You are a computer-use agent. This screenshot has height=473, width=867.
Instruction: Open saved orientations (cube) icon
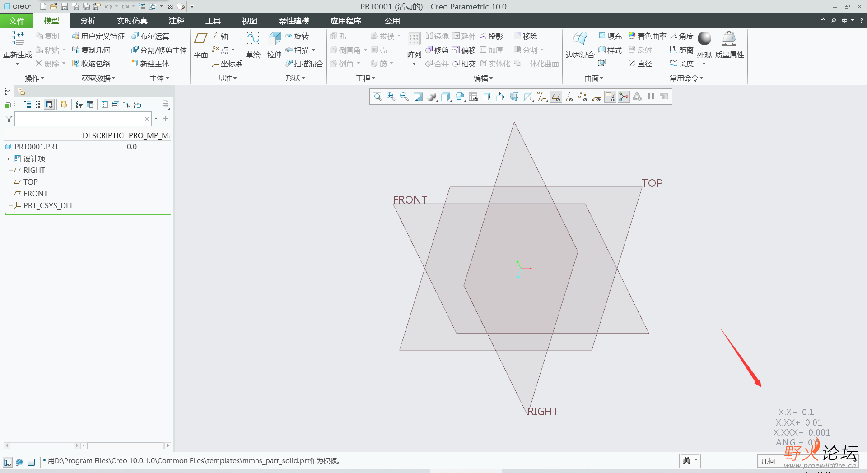[x=460, y=97]
